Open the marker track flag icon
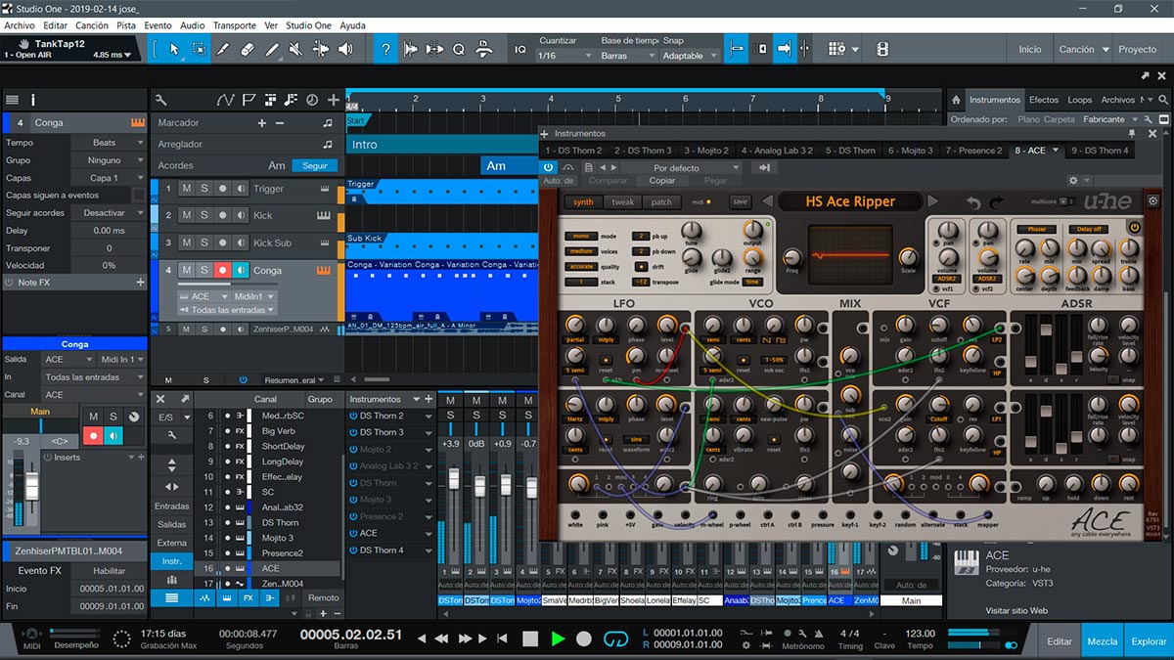1174x660 pixels. point(248,99)
